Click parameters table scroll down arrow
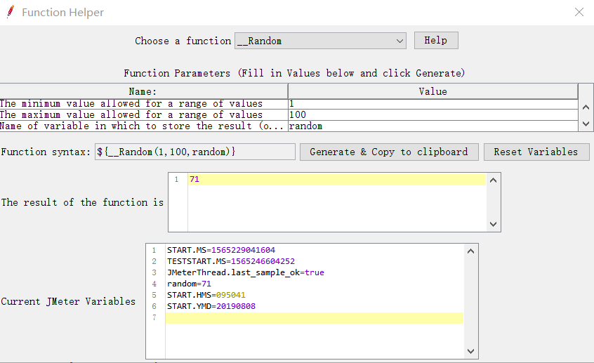 click(x=586, y=124)
